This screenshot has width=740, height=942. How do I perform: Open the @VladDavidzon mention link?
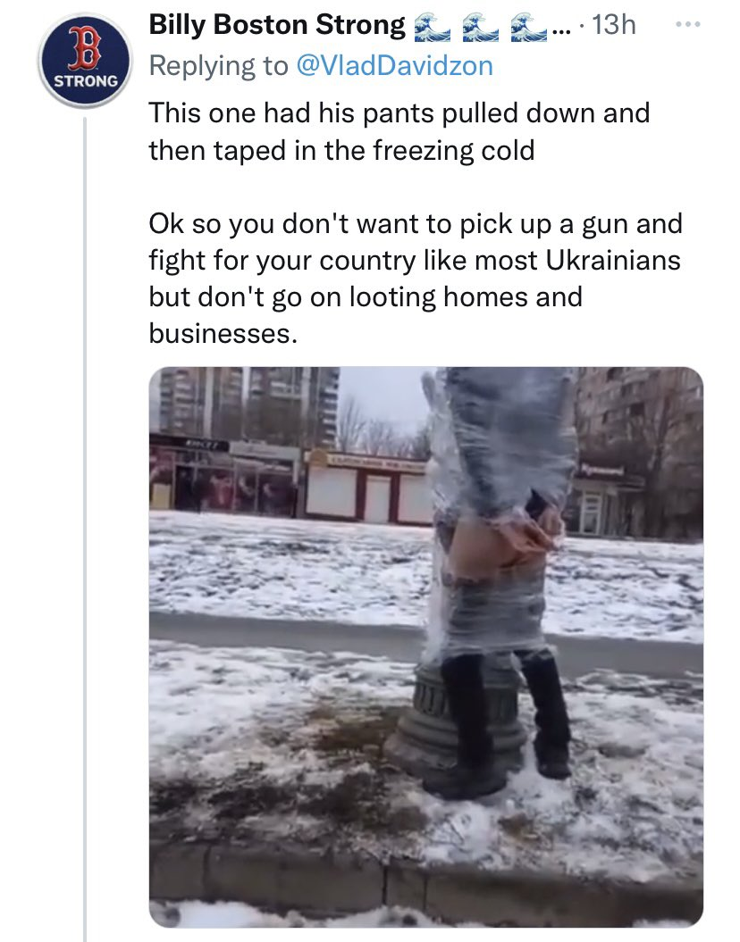click(x=394, y=65)
